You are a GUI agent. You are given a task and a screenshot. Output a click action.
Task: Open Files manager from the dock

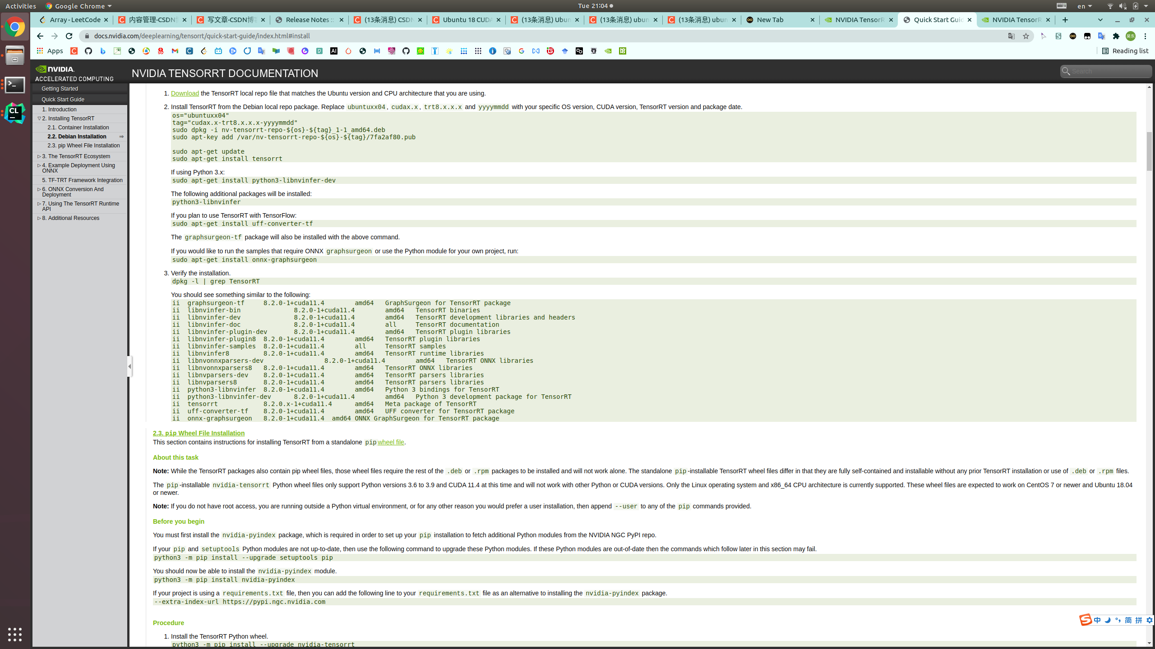[x=15, y=55]
